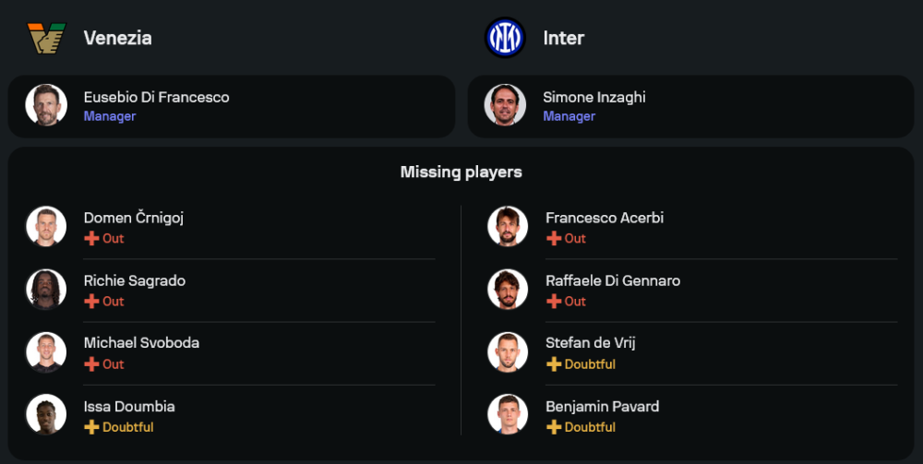Click the yellow Doubtful icon for Issa Doumbia

coord(91,427)
